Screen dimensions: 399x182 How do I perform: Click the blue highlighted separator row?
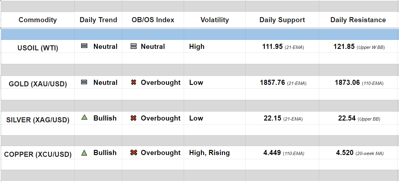pos(199,34)
